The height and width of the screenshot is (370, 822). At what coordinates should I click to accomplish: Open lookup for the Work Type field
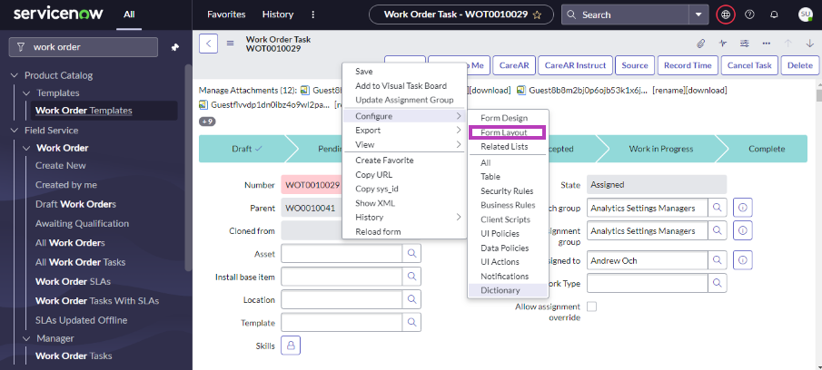point(718,283)
